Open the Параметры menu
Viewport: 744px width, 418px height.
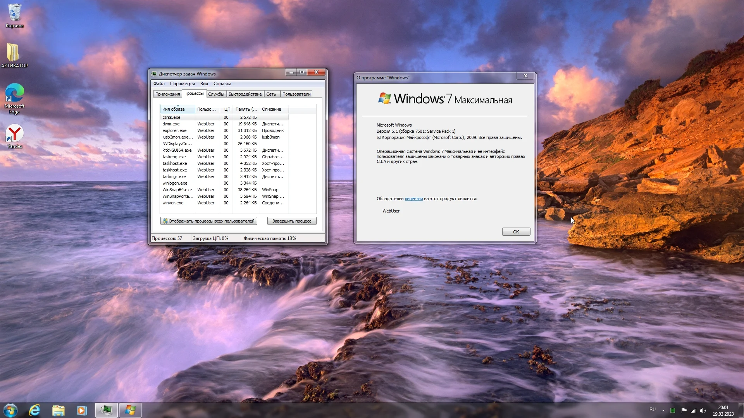click(x=182, y=84)
